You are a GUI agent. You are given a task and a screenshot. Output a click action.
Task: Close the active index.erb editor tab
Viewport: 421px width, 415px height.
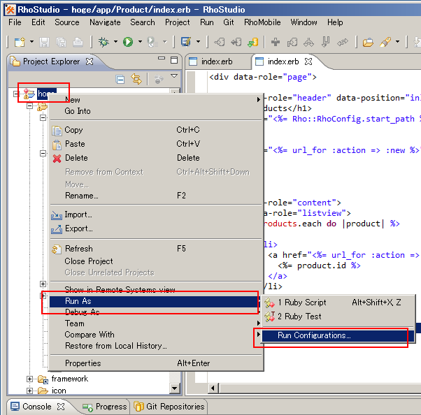pos(308,61)
